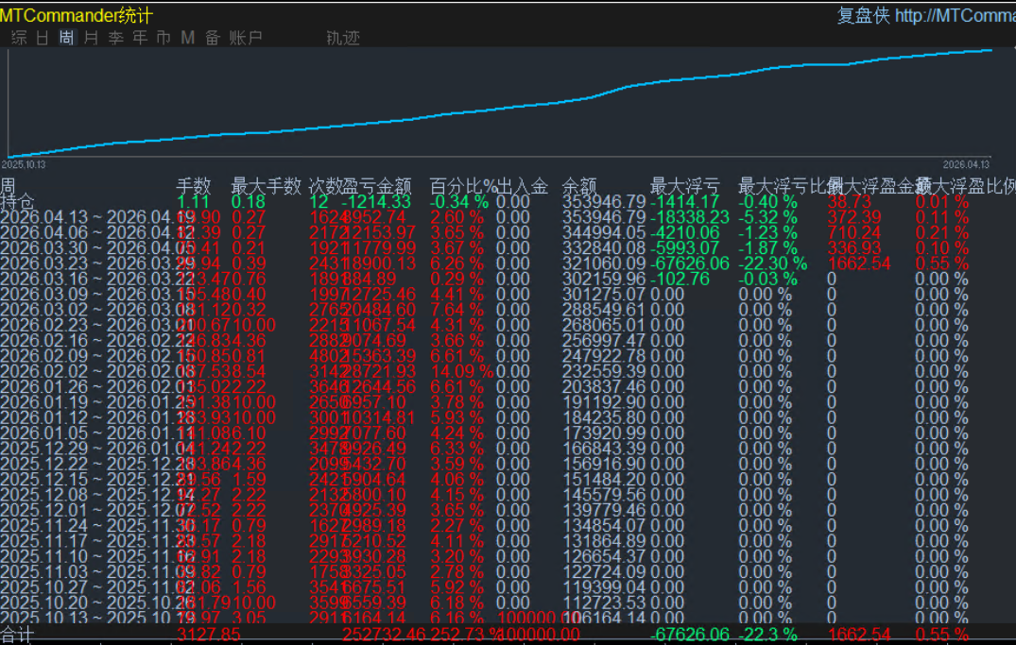Open the 轨迹 track tab
This screenshot has width=1016, height=645.
pos(343,38)
